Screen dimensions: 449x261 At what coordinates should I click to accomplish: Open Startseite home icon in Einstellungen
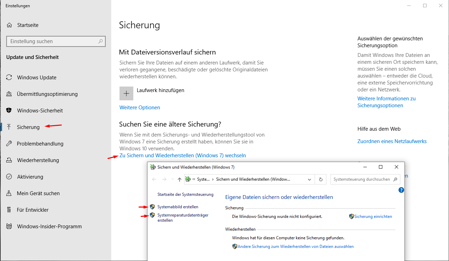point(9,25)
